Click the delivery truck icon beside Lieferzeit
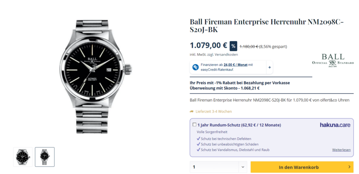Viewport: 359px width, 174px height. click(x=192, y=112)
